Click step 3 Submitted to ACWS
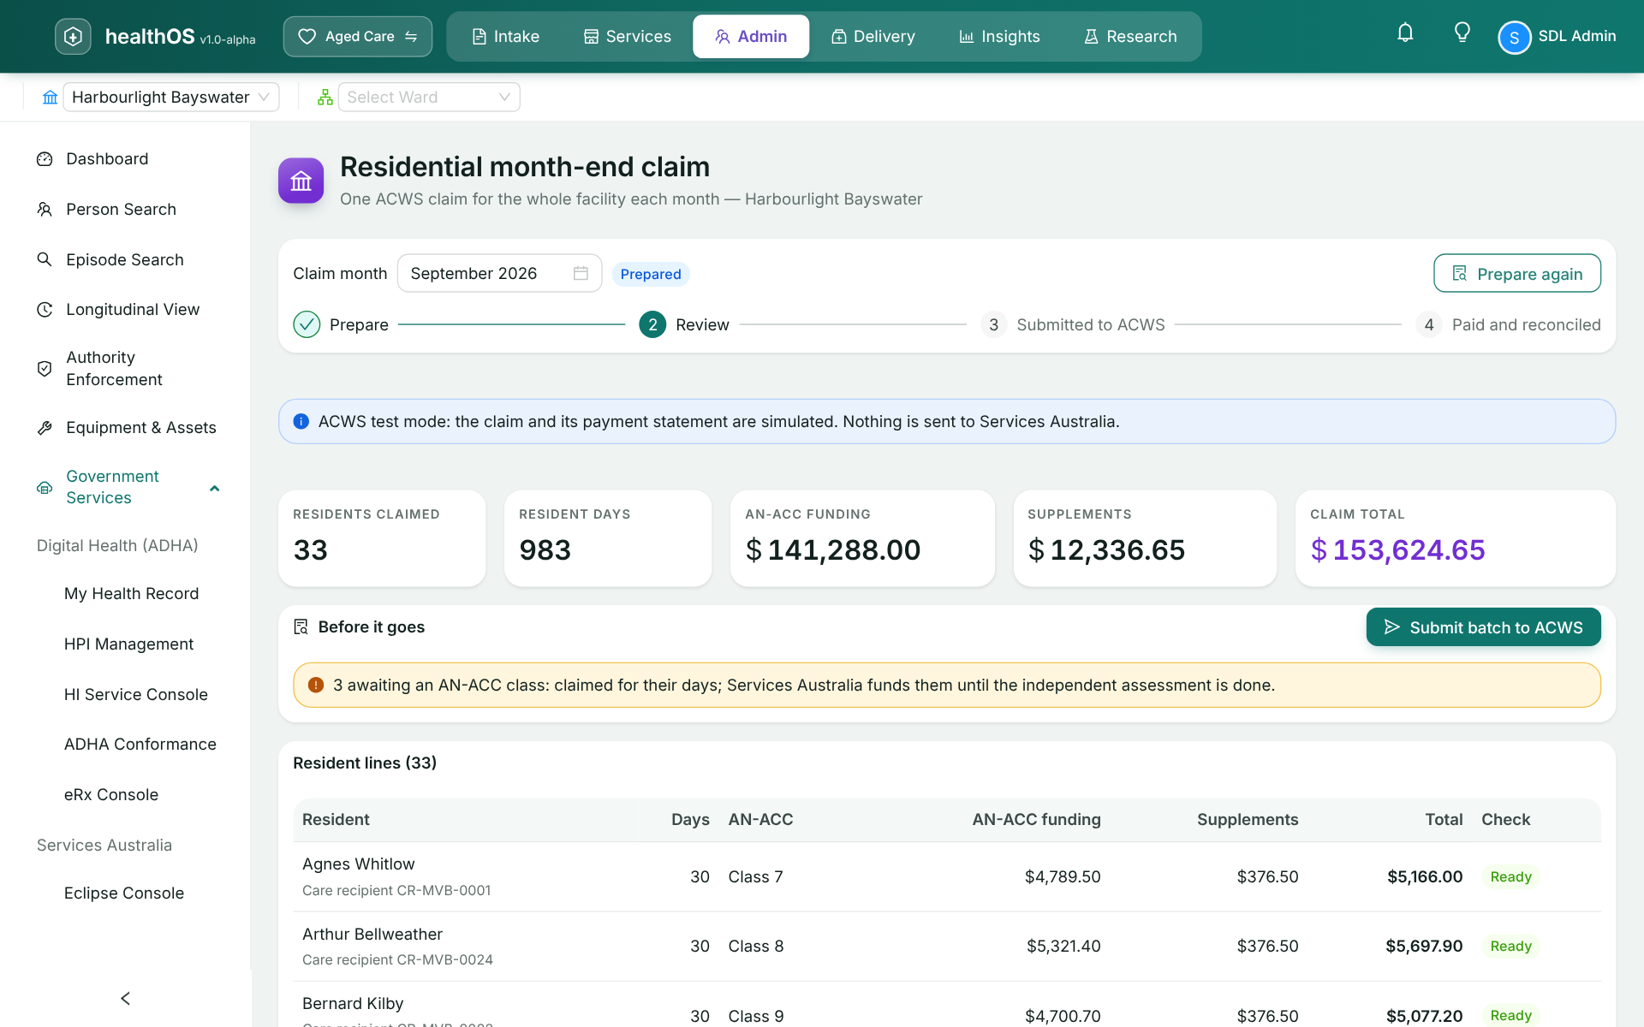The height and width of the screenshot is (1027, 1644). [1073, 324]
